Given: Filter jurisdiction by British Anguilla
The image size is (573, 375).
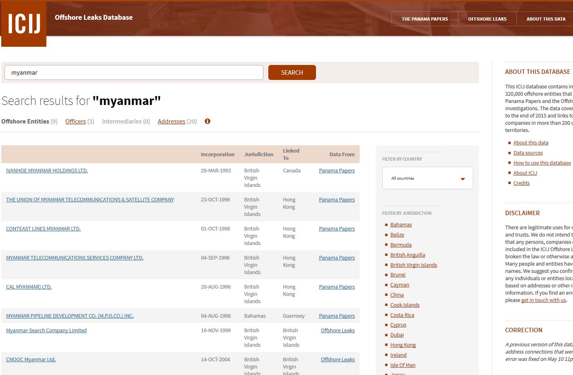Looking at the screenshot, I should coord(408,255).
